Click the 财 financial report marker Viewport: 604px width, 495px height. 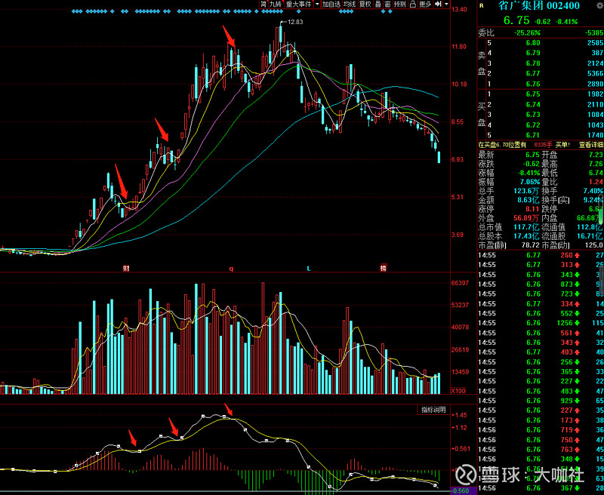(x=126, y=269)
